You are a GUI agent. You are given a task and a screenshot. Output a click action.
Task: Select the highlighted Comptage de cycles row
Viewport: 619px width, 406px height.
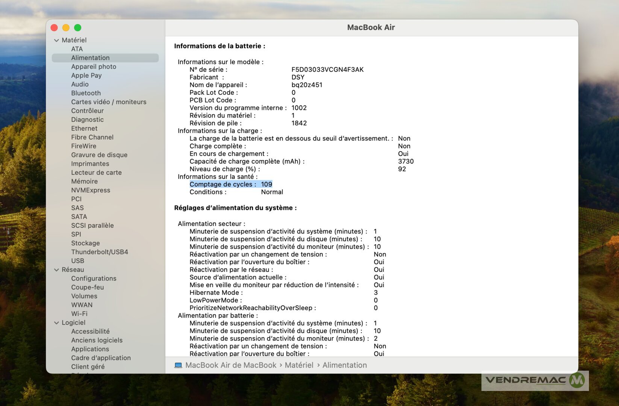(230, 184)
